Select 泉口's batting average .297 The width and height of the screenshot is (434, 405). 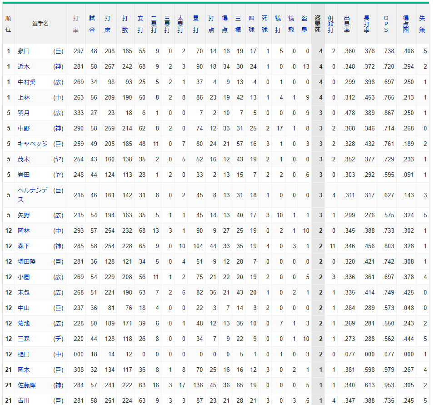(x=78, y=51)
